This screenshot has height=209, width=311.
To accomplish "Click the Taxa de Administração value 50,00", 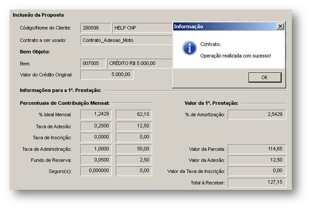I will 134,149.
